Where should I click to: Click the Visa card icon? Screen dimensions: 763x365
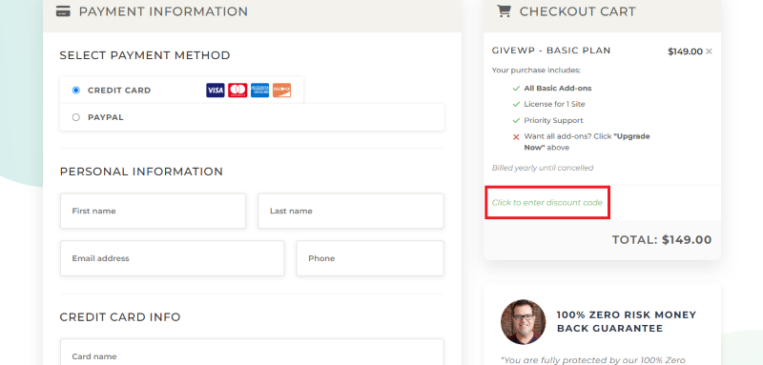216,91
